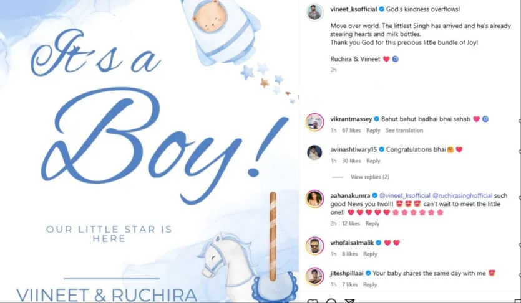521x303 pixels.
Task: Open the @vineet_ksofficial mention in aahanakumra's comment
Action: [405, 196]
